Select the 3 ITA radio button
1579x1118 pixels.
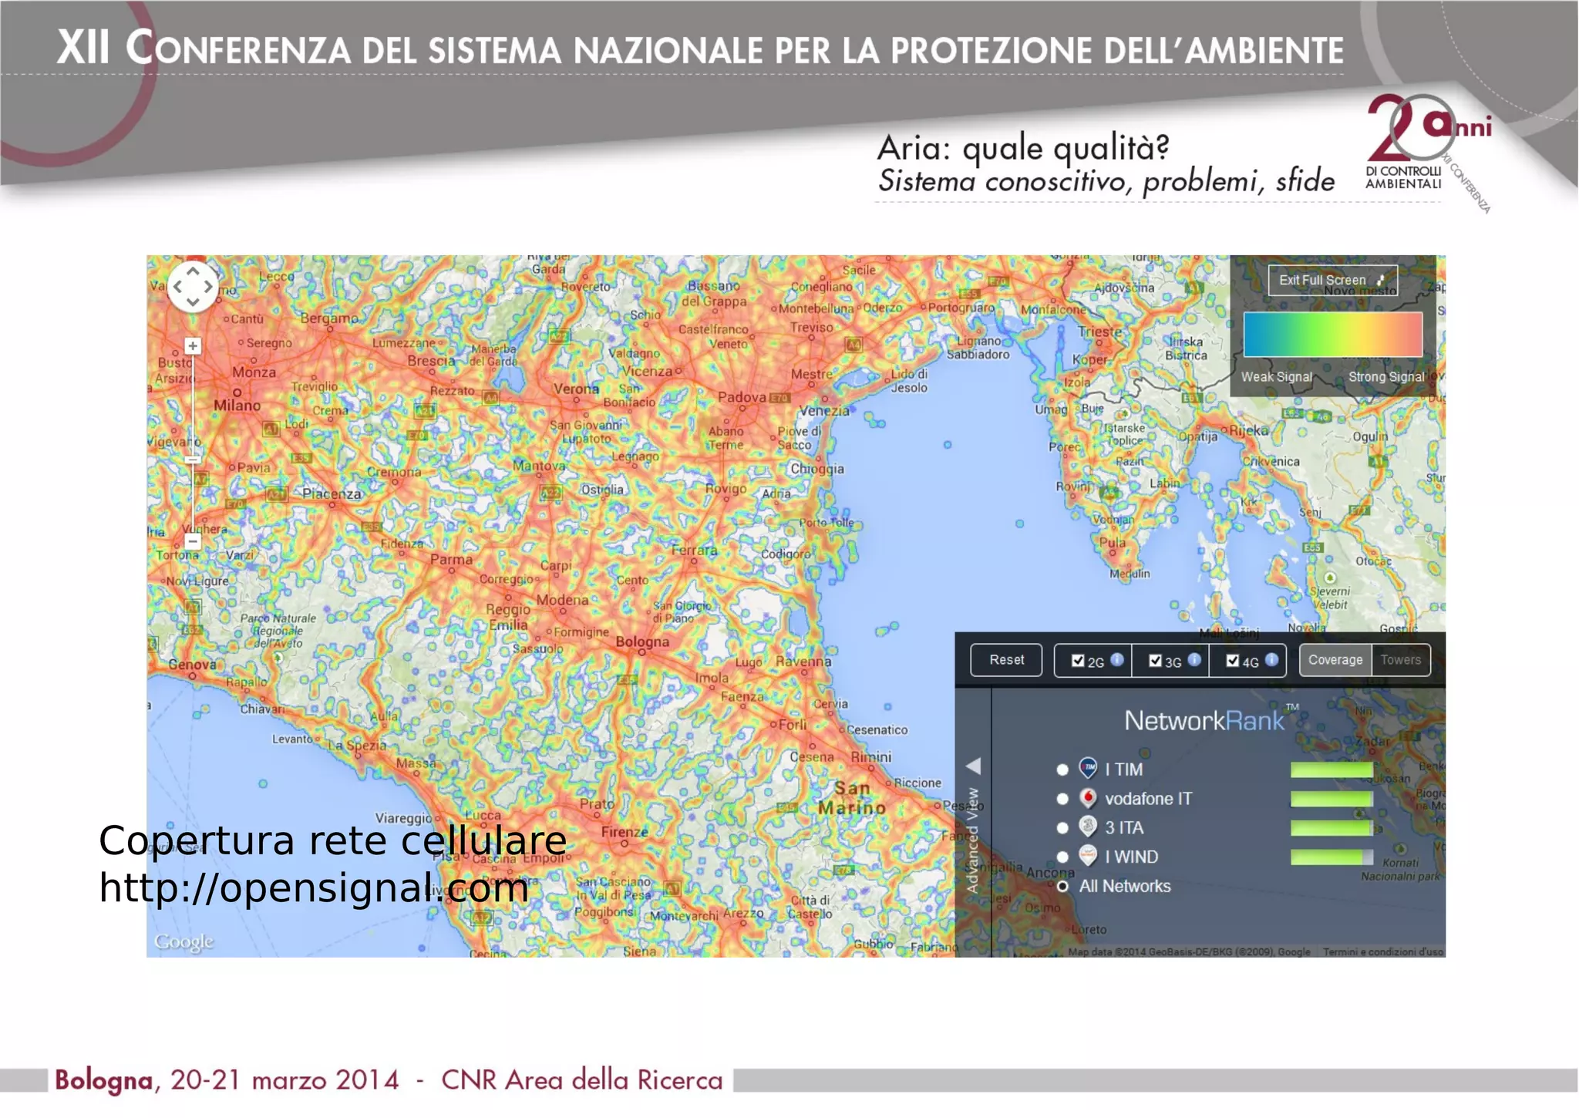click(x=1062, y=828)
